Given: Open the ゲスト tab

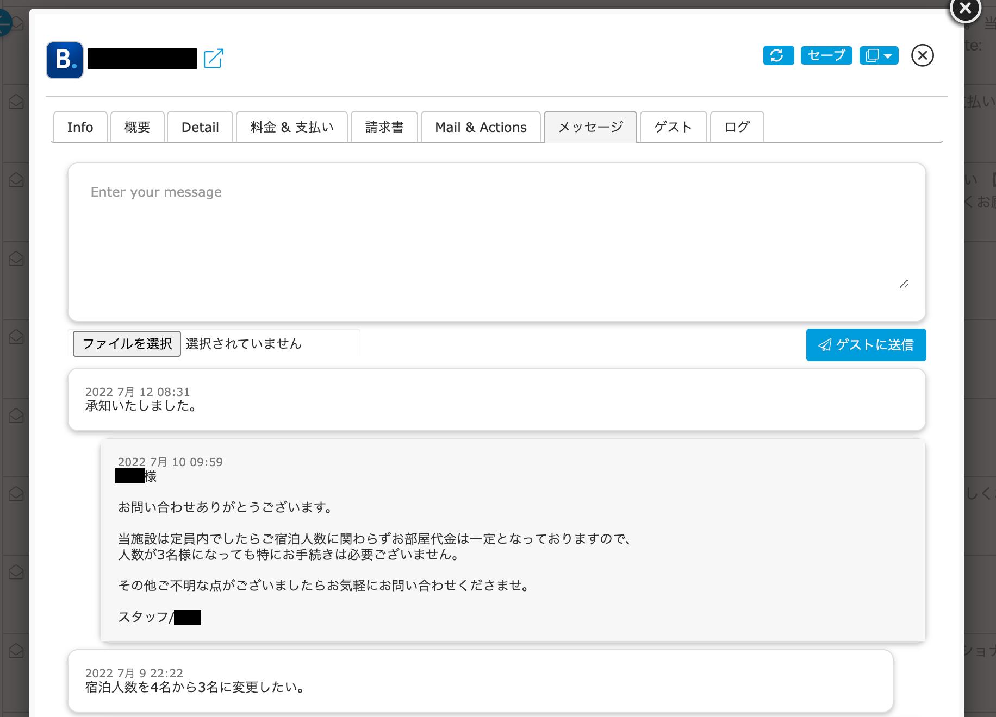Looking at the screenshot, I should [673, 127].
